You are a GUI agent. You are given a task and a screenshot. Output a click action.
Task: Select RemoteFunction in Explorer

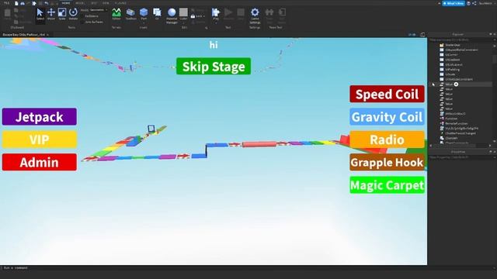click(456, 123)
